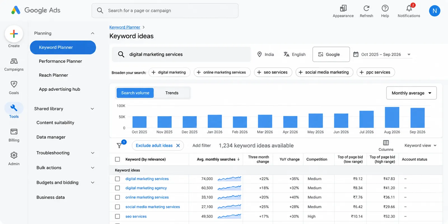Click the language icon next to English
This screenshot has height=224, width=448.
click(x=286, y=54)
